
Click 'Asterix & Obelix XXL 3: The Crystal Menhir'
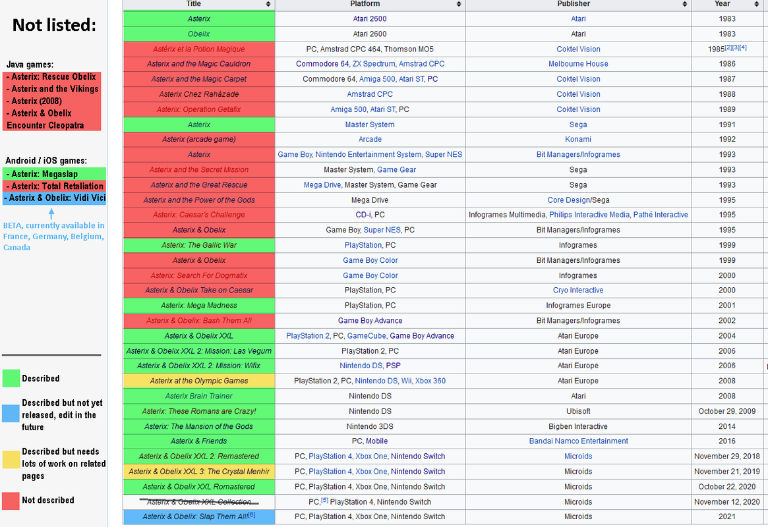tap(199, 471)
